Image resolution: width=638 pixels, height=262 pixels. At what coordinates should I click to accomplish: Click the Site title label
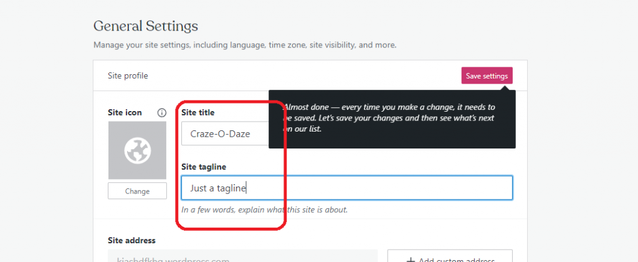pos(198,112)
